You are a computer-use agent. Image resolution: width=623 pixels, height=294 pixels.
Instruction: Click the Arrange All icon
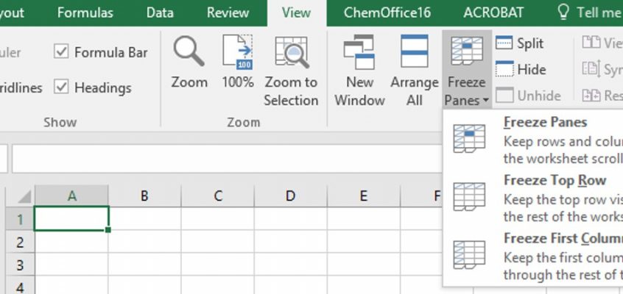tap(415, 51)
